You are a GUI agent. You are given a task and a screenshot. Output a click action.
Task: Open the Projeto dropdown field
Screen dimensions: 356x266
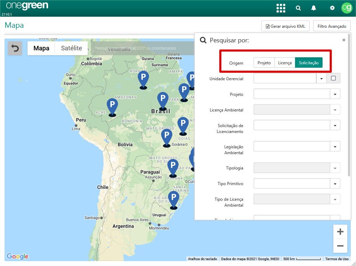click(297, 94)
